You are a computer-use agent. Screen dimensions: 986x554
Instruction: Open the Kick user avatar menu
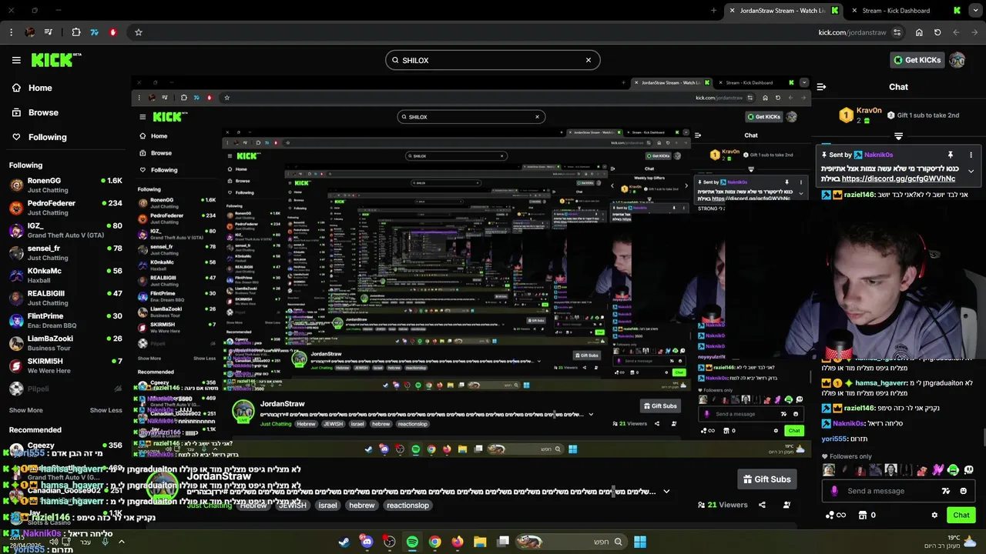tap(957, 60)
